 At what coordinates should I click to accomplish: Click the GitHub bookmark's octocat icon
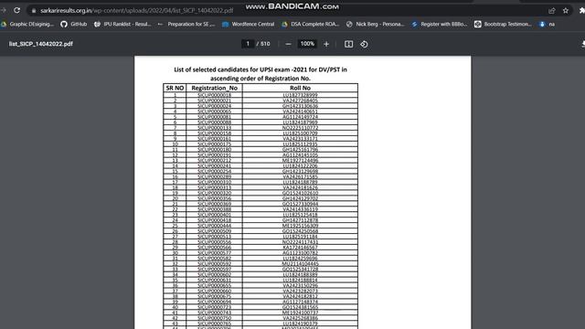pos(64,25)
